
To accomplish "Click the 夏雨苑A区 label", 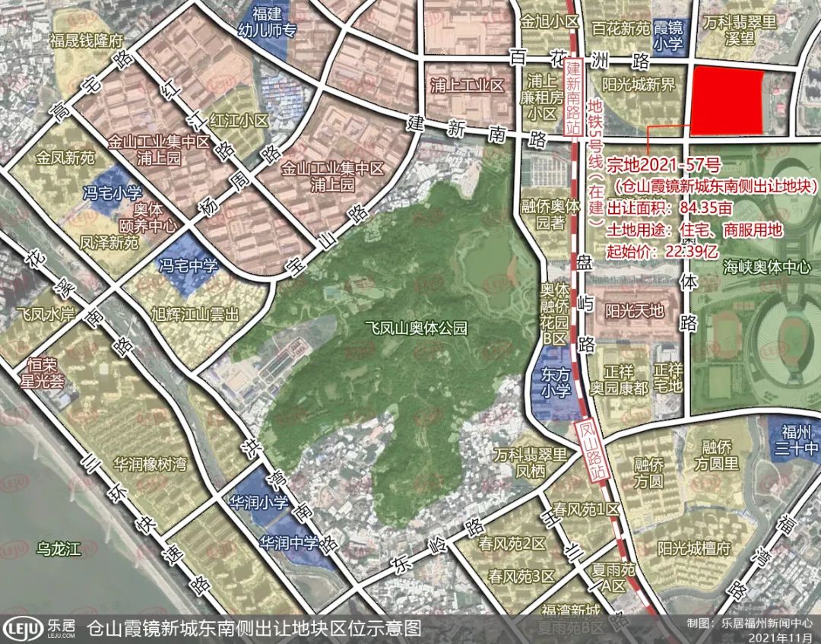I will tap(613, 578).
